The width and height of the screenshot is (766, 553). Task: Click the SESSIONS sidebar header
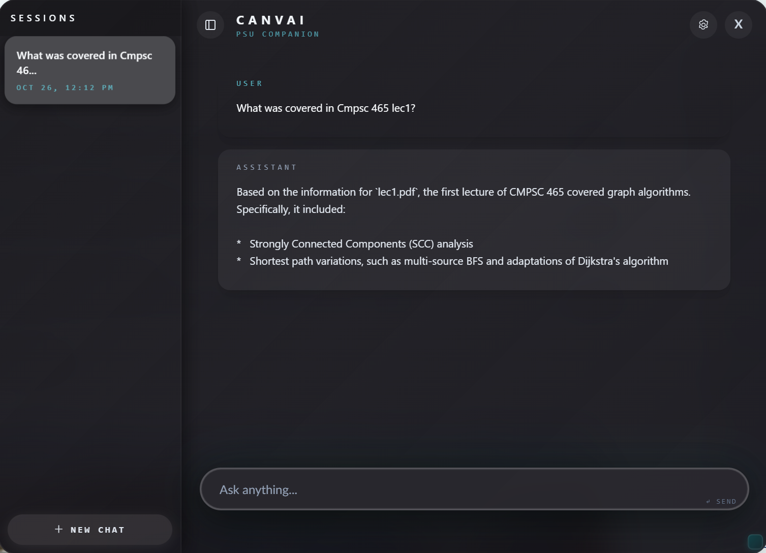[44, 18]
